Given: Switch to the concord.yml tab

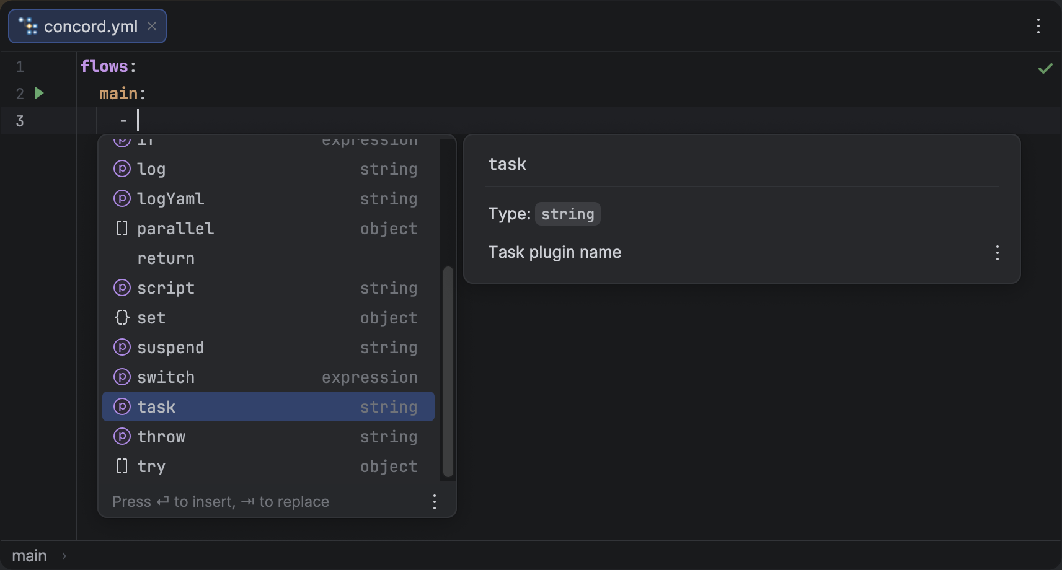Looking at the screenshot, I should [x=91, y=27].
